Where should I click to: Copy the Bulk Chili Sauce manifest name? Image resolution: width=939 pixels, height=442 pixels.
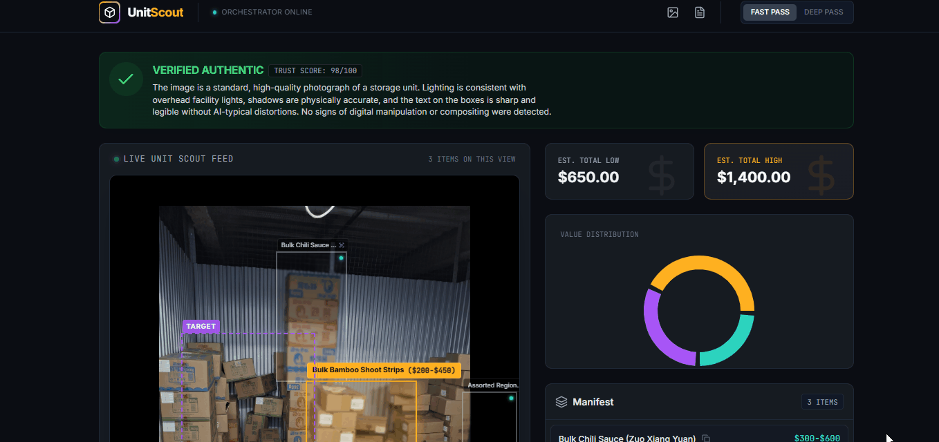pyautogui.click(x=706, y=439)
